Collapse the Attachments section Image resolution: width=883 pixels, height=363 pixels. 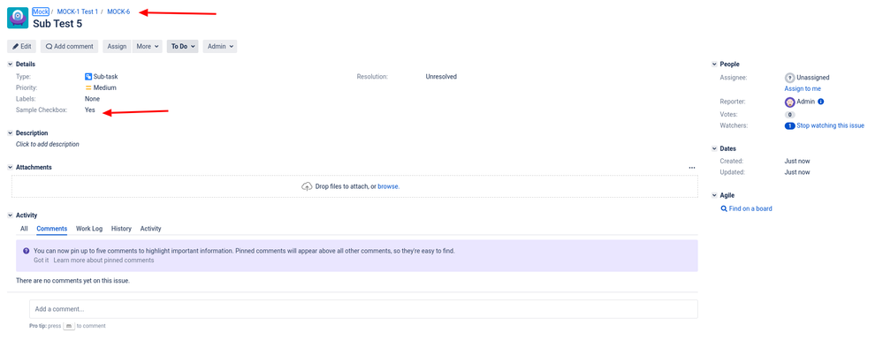tap(10, 168)
